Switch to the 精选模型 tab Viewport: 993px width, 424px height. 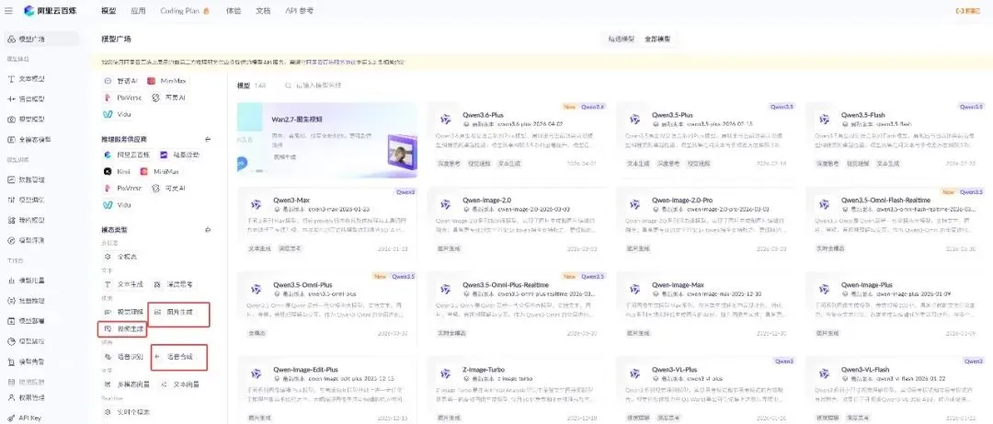[622, 39]
